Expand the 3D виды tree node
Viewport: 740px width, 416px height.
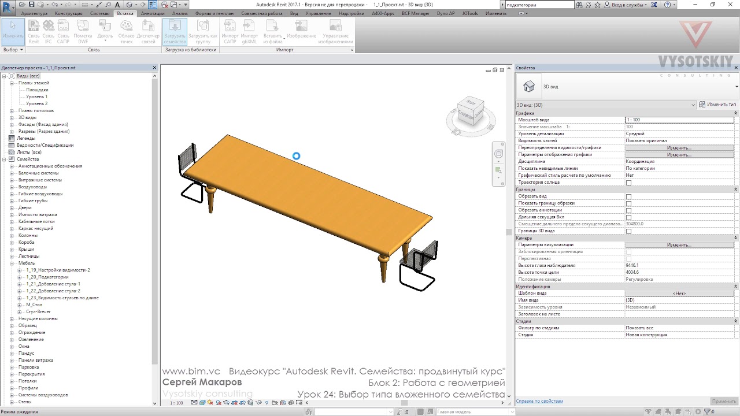pos(12,117)
